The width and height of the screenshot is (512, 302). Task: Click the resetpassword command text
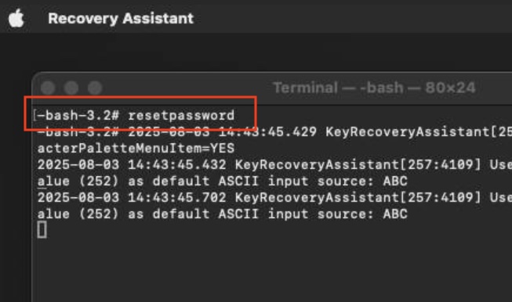tap(181, 115)
